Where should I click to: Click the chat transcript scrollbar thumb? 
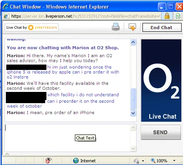(x=133, y=99)
